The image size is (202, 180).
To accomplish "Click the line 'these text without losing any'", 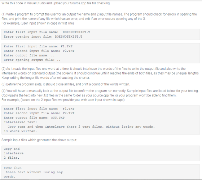I will point(34,172).
